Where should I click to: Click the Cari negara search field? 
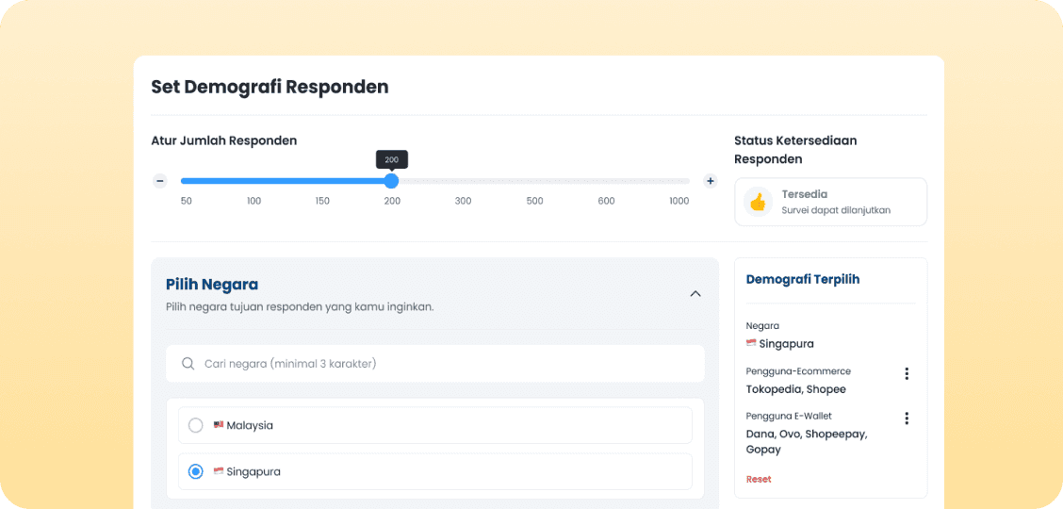(435, 364)
